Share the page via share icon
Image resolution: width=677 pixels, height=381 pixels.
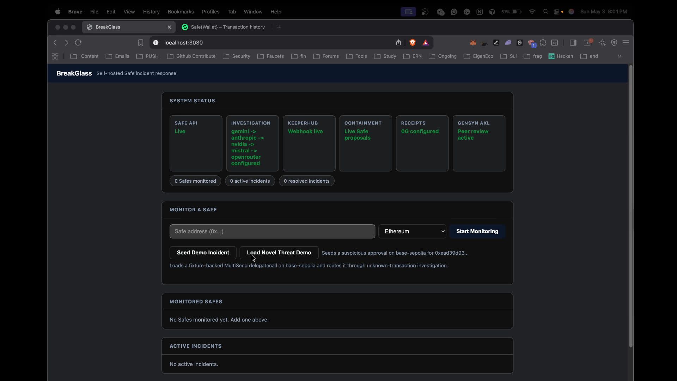pos(398,43)
